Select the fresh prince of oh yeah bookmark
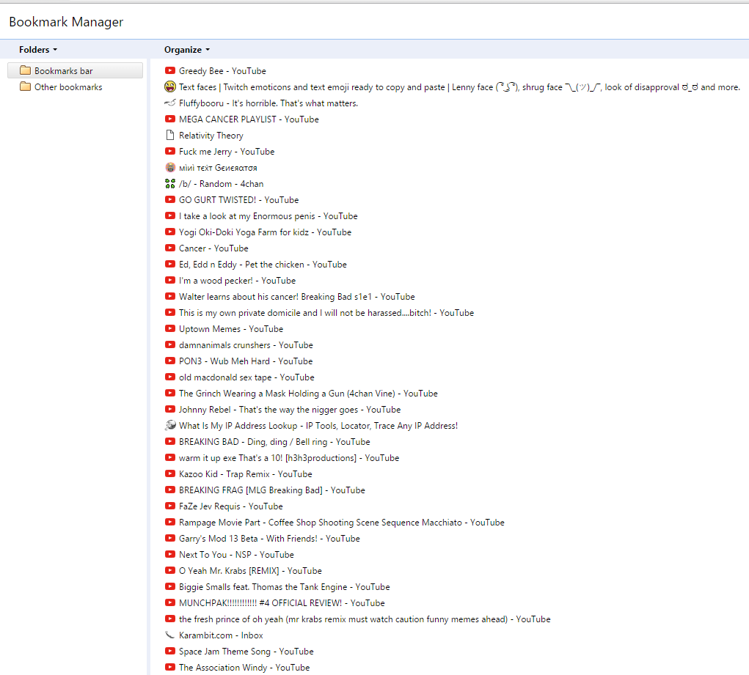 [x=365, y=619]
